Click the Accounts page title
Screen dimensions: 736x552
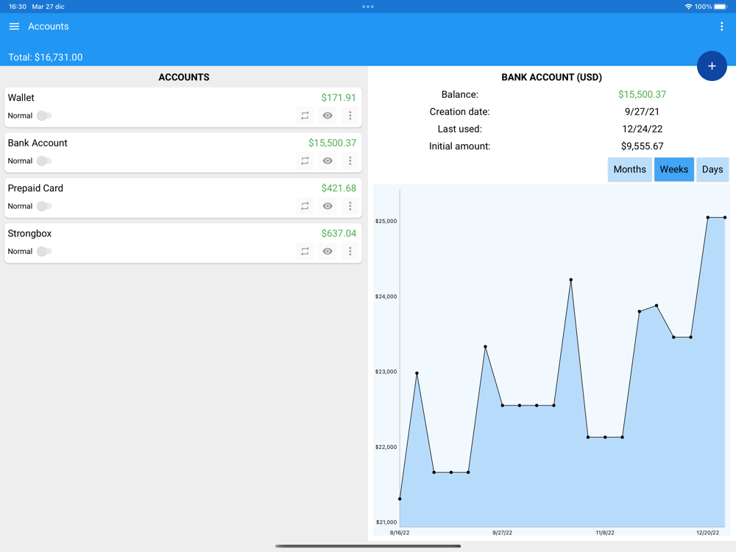pos(49,26)
